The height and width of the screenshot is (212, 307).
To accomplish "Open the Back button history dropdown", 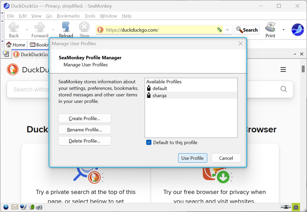I will (x=27, y=30).
